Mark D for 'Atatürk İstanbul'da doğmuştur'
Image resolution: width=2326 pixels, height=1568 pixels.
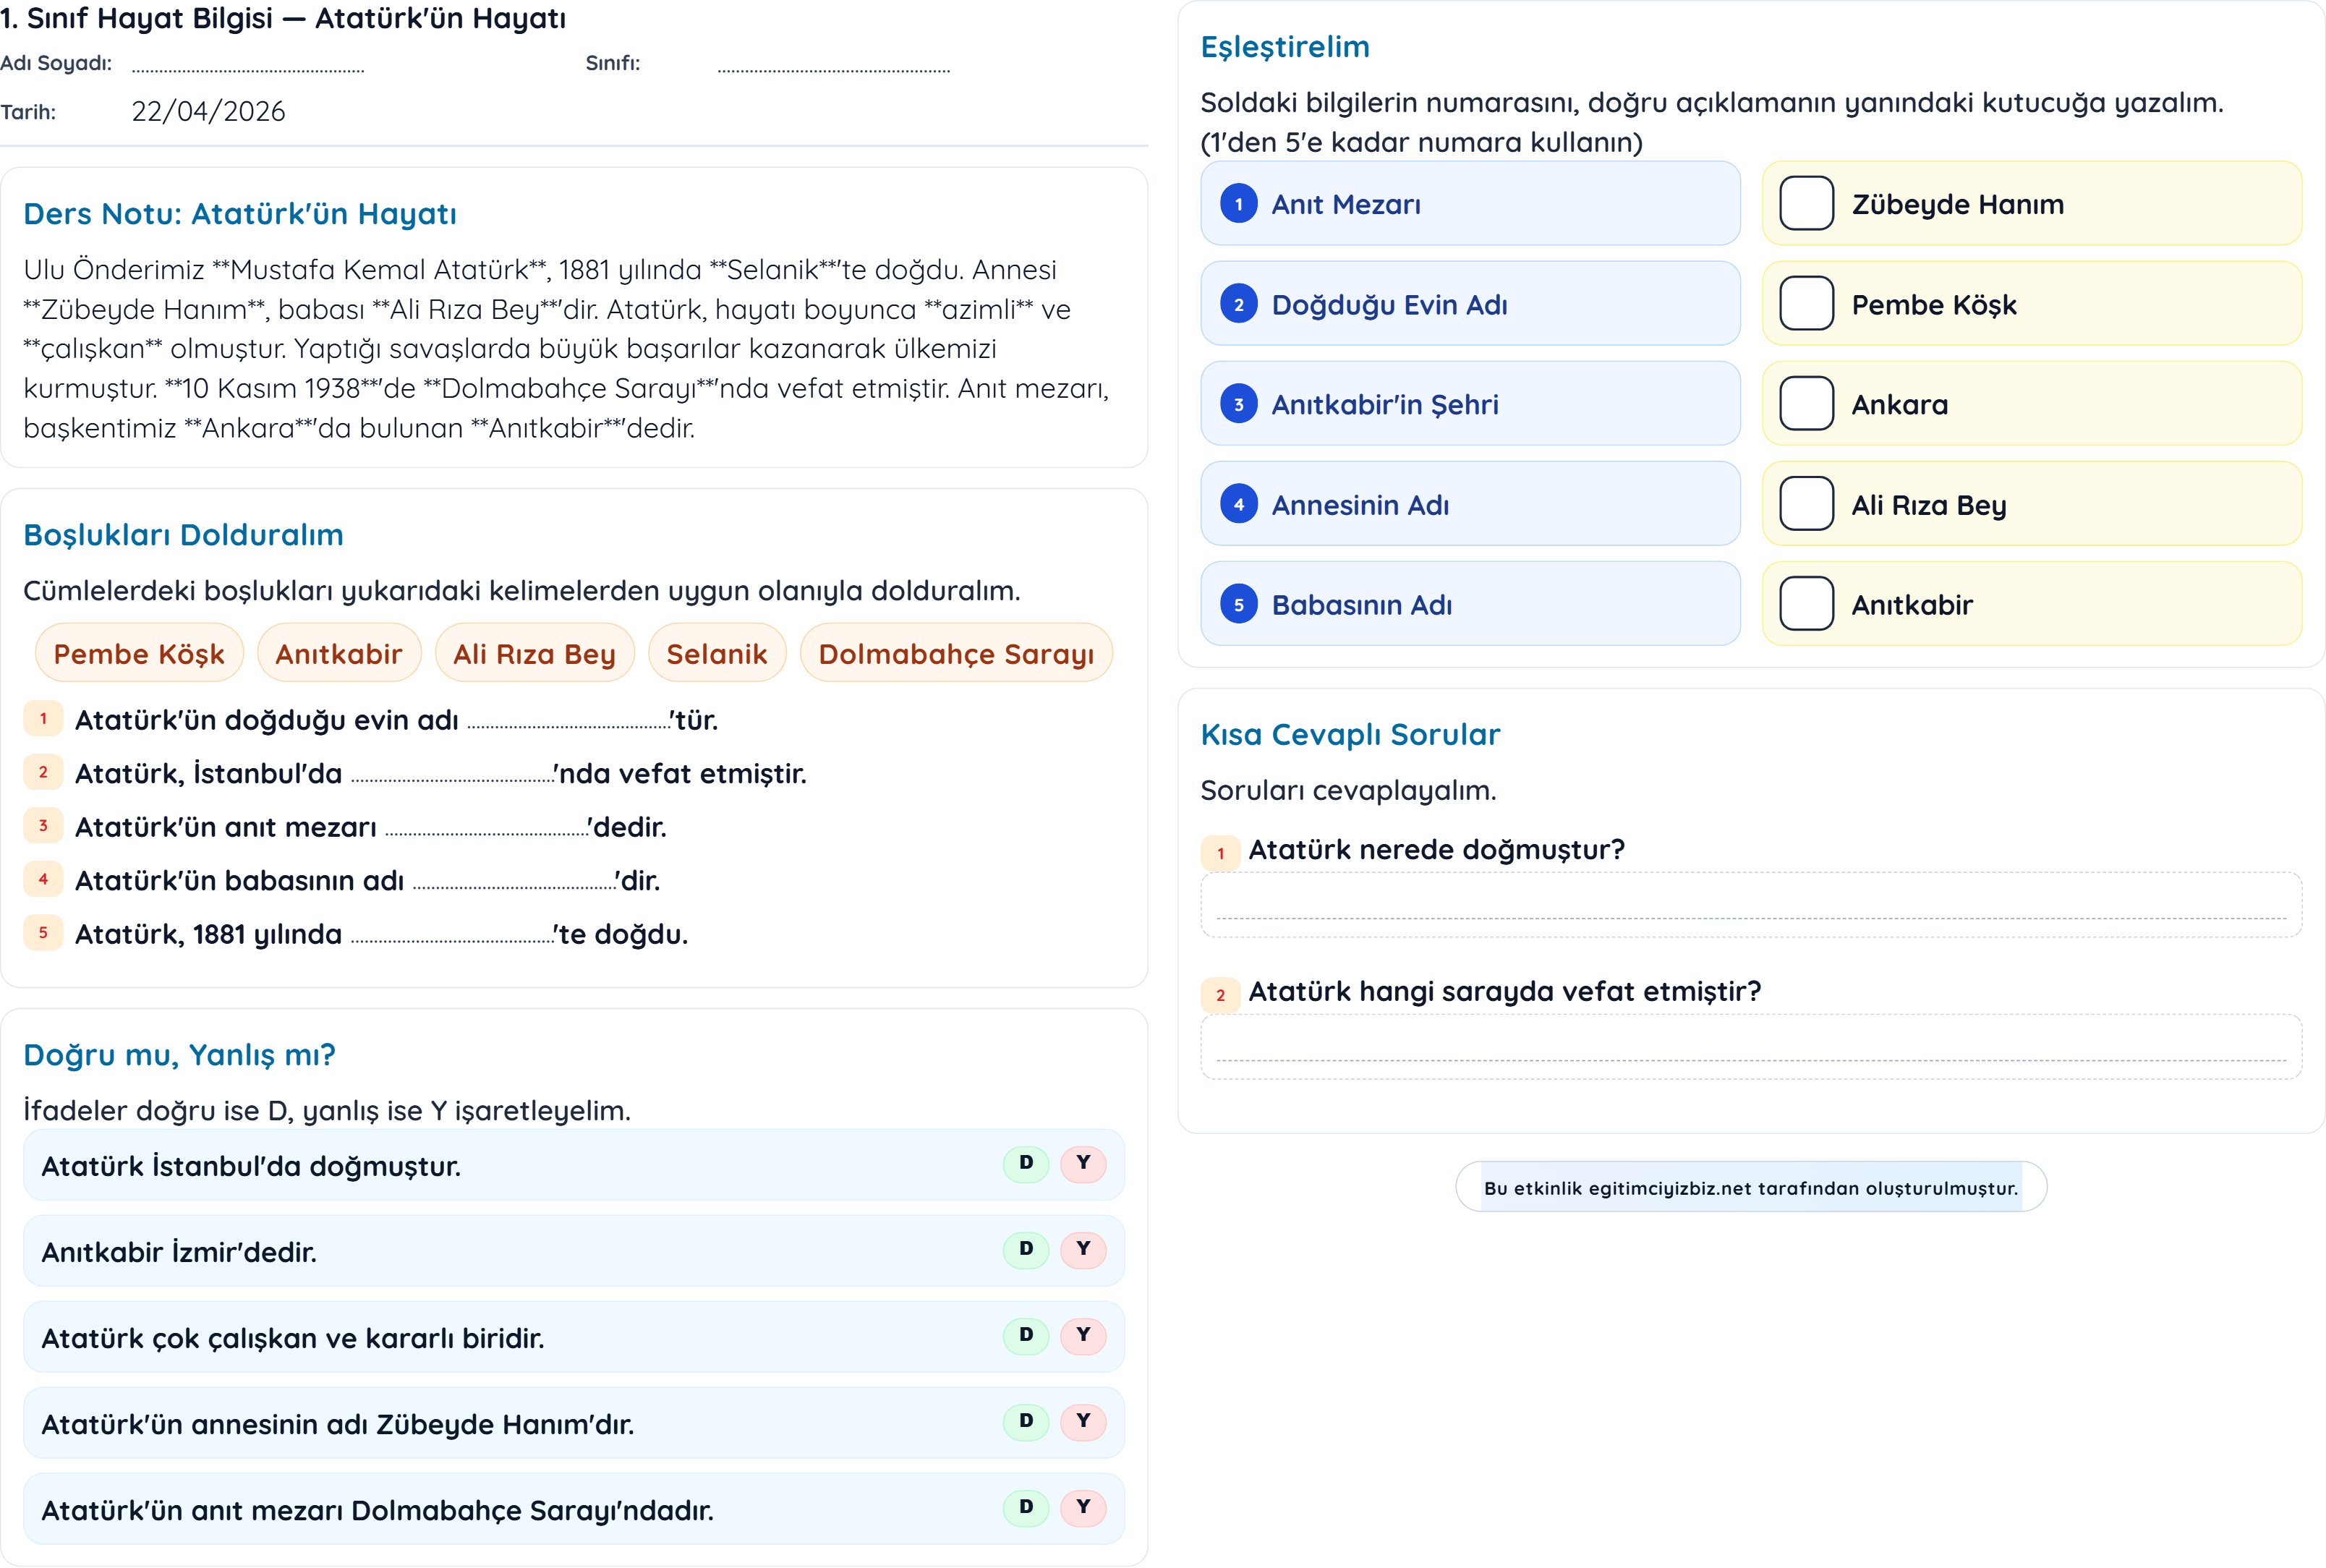tap(1025, 1163)
